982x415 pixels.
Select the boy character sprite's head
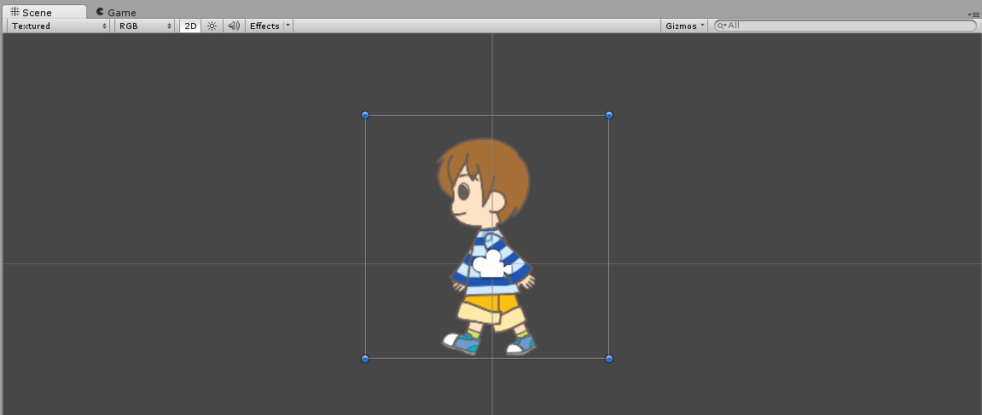[x=483, y=182]
